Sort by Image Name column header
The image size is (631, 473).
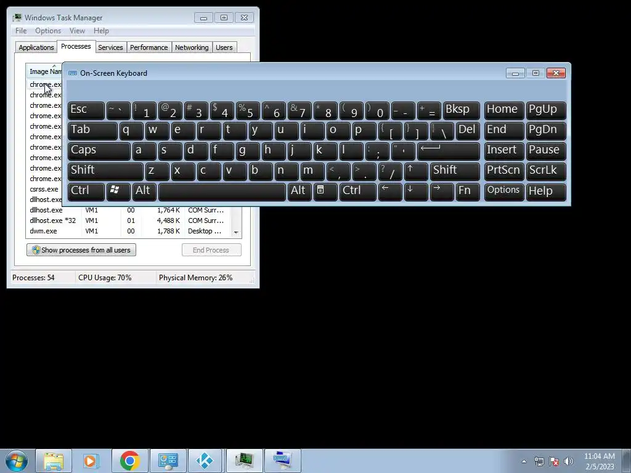[44, 71]
